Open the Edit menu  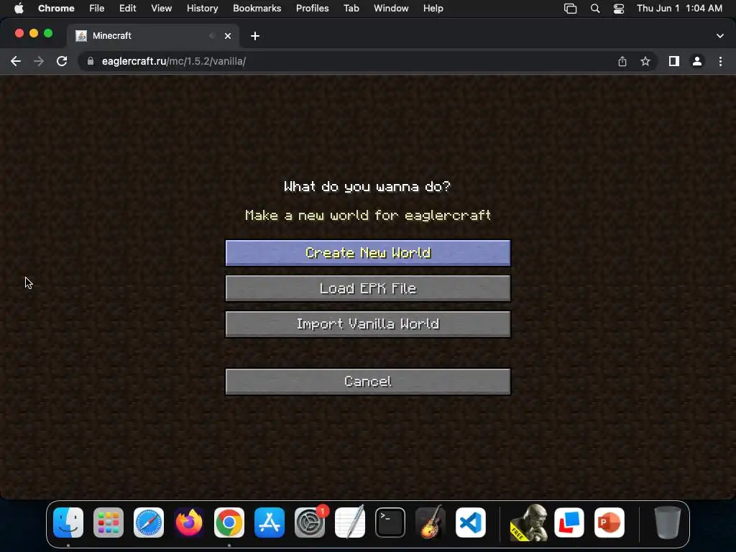[x=128, y=9]
